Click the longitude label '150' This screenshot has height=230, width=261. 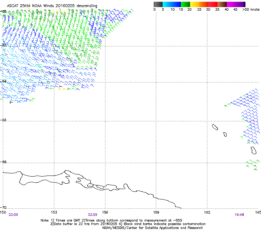click(x=3, y=212)
